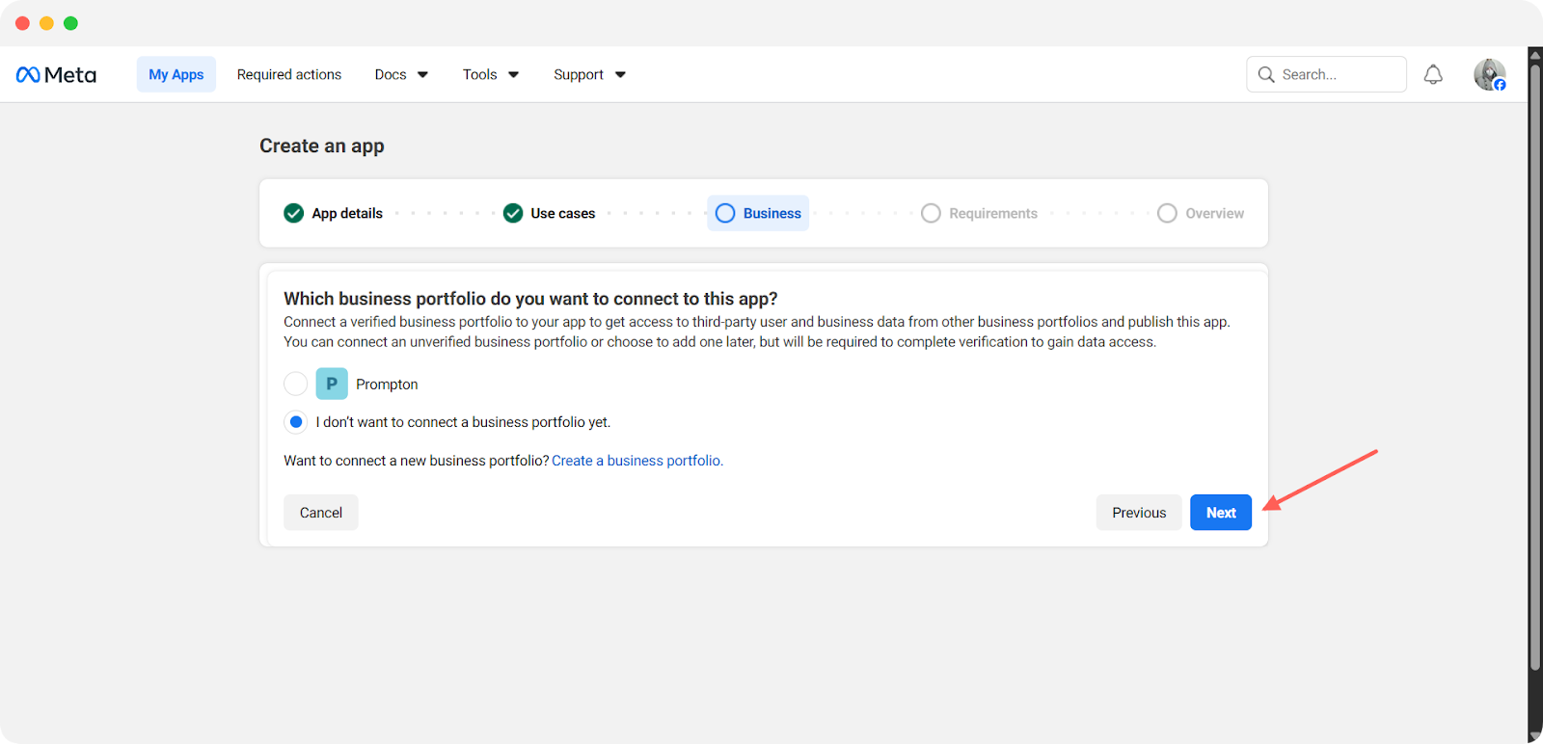
Task: Click the App details green checkmark
Action: [x=294, y=213]
